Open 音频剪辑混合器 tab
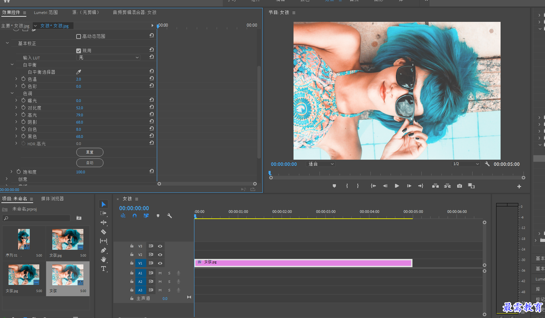 [135, 12]
